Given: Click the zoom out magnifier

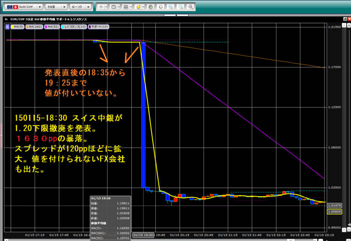Looking at the screenshot, I should click(180, 7).
